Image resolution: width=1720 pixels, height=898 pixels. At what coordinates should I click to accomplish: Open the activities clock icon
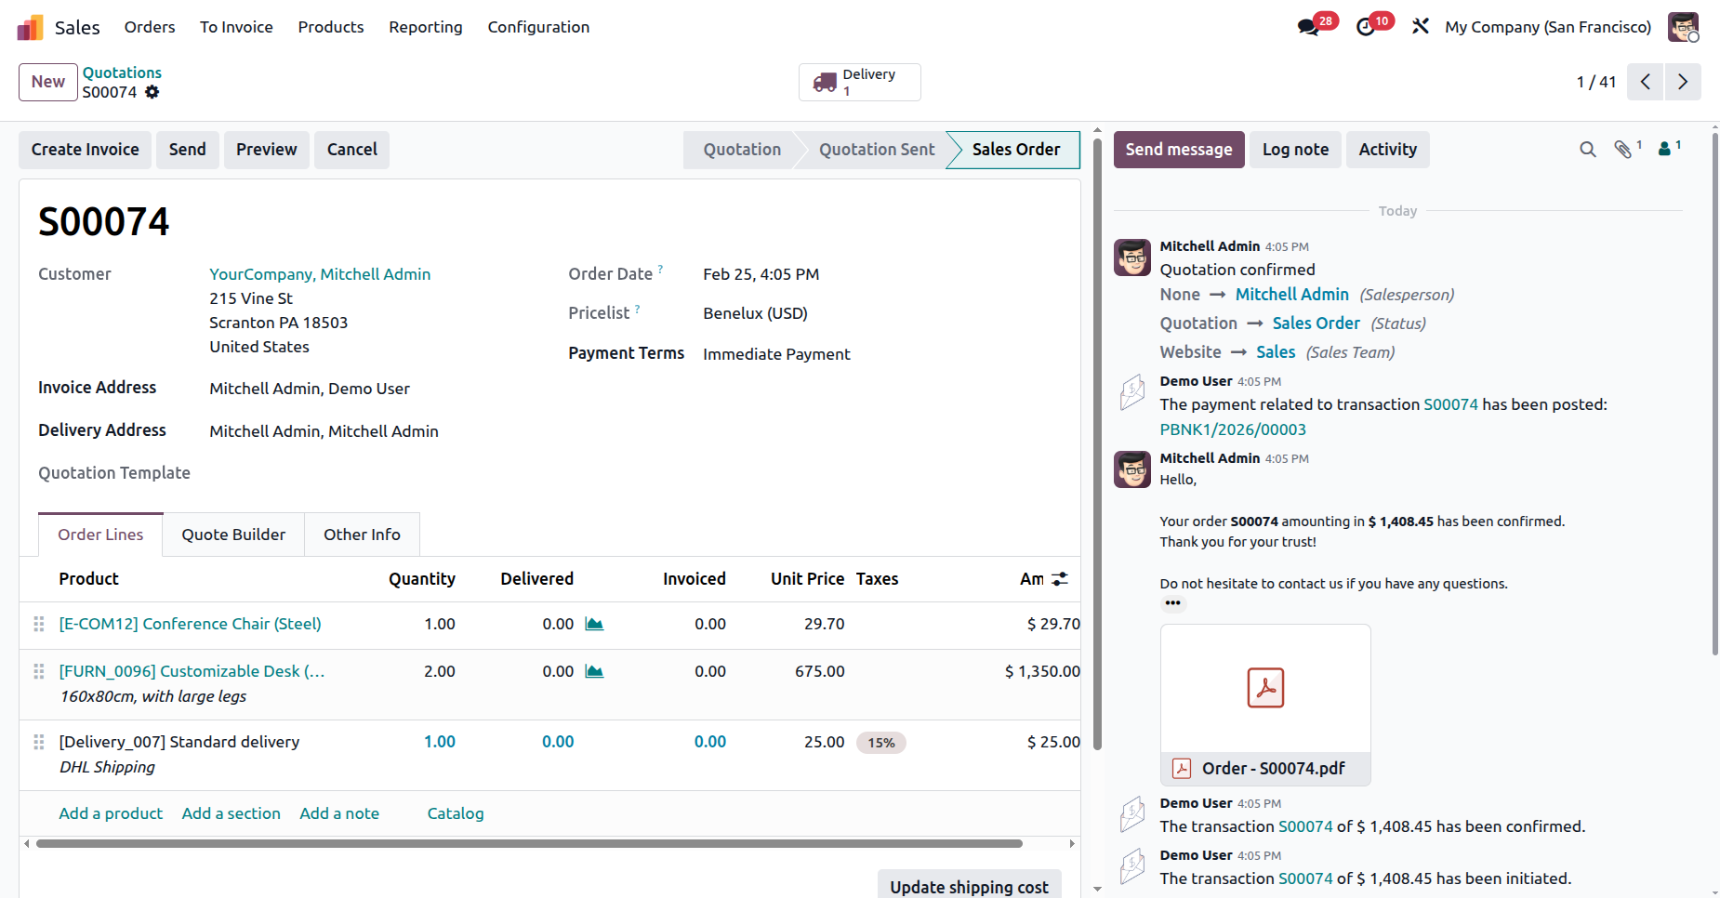click(x=1366, y=27)
